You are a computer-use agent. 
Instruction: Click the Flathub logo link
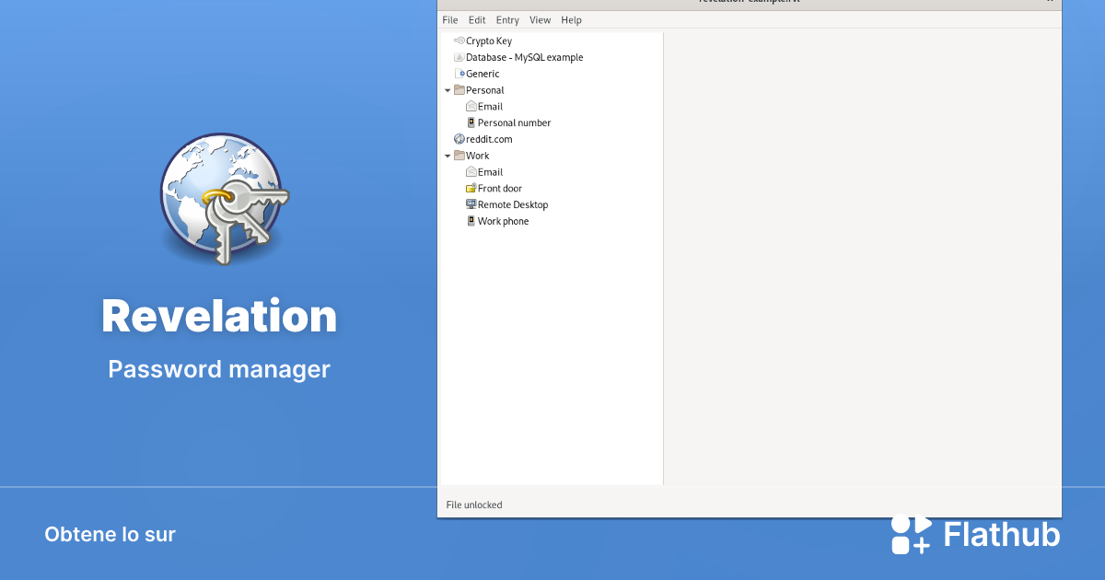(x=976, y=533)
